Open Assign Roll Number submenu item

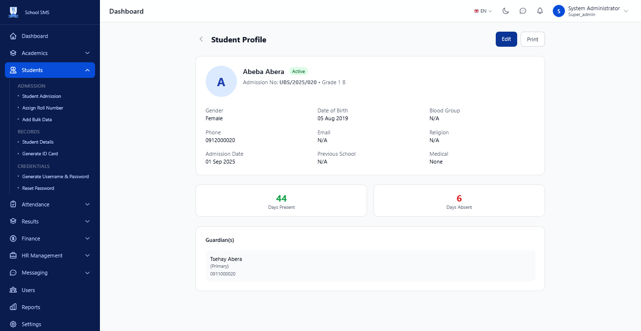point(43,108)
